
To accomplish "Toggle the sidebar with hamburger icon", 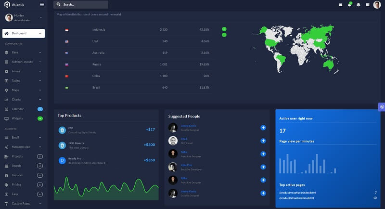I will click(x=42, y=4).
